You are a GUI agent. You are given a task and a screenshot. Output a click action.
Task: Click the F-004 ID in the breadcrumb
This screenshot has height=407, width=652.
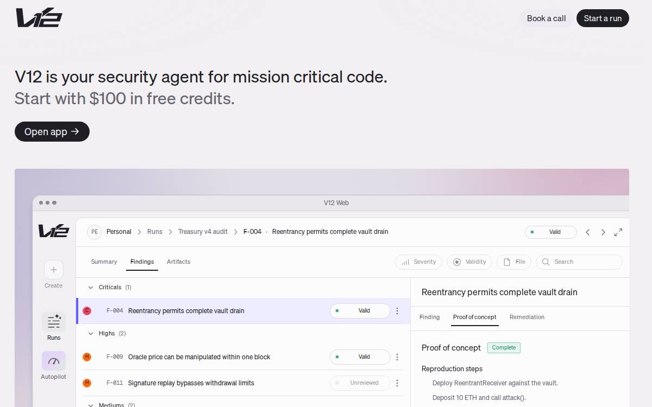252,232
